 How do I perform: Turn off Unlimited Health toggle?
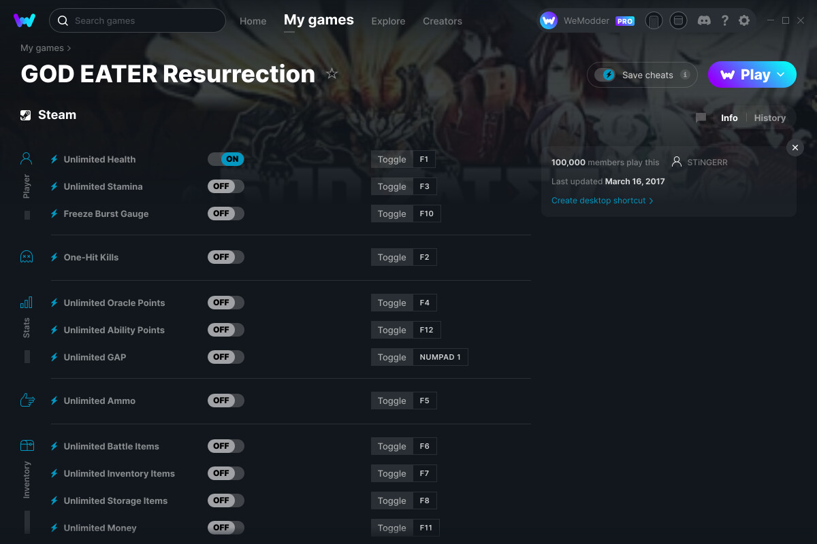pos(226,159)
